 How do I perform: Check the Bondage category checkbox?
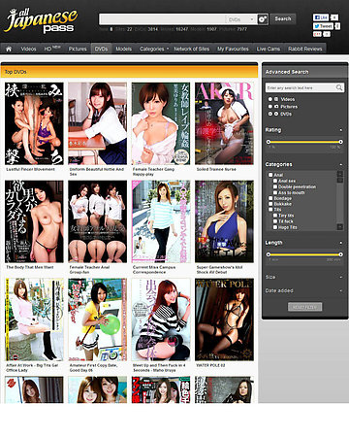[x=270, y=198]
